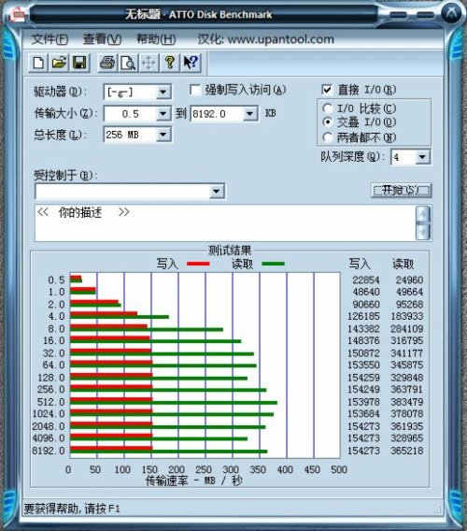Click read value 24960 in results
The width and height of the screenshot is (467, 531).
[409, 280]
